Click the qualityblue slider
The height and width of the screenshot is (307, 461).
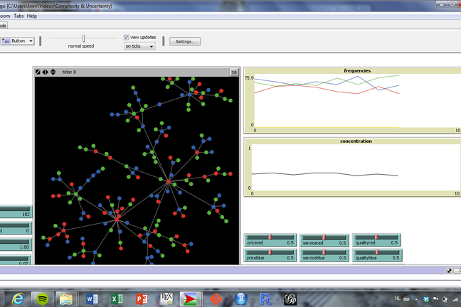coord(376,254)
